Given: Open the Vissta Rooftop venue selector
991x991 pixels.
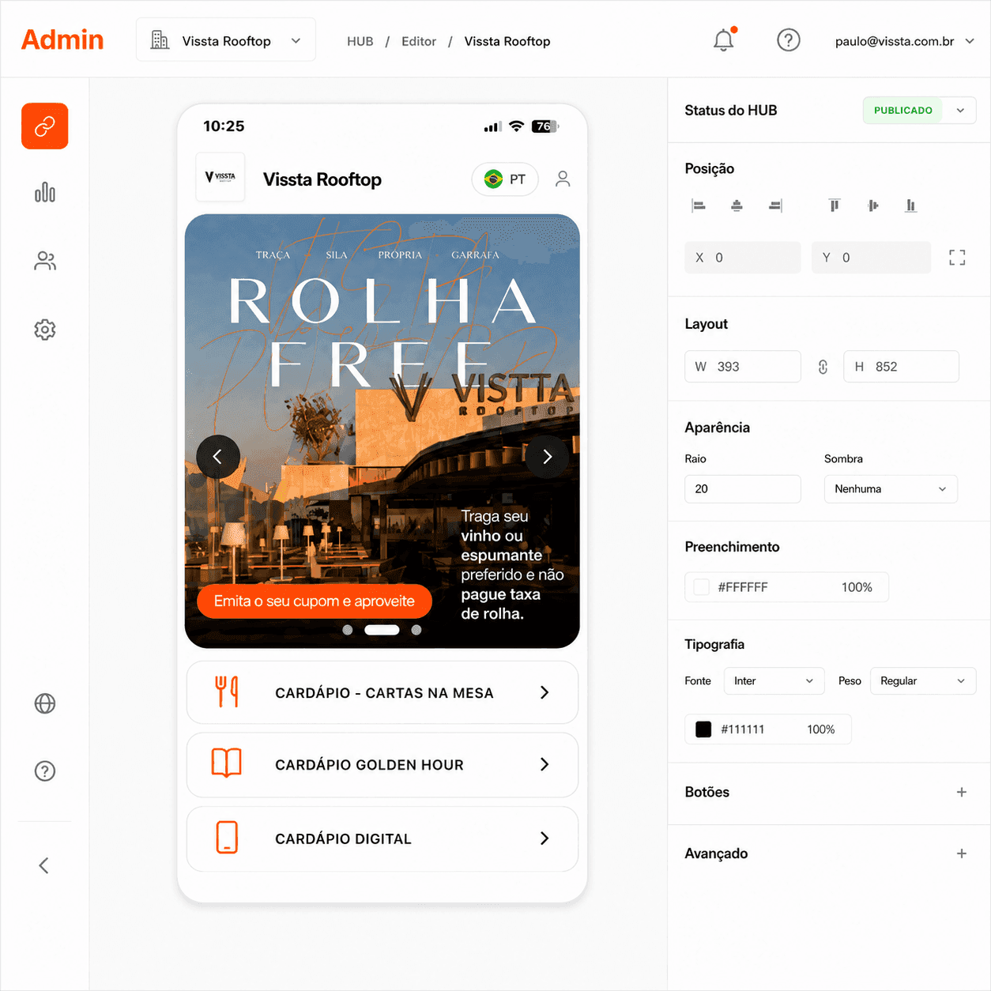Looking at the screenshot, I should point(226,40).
